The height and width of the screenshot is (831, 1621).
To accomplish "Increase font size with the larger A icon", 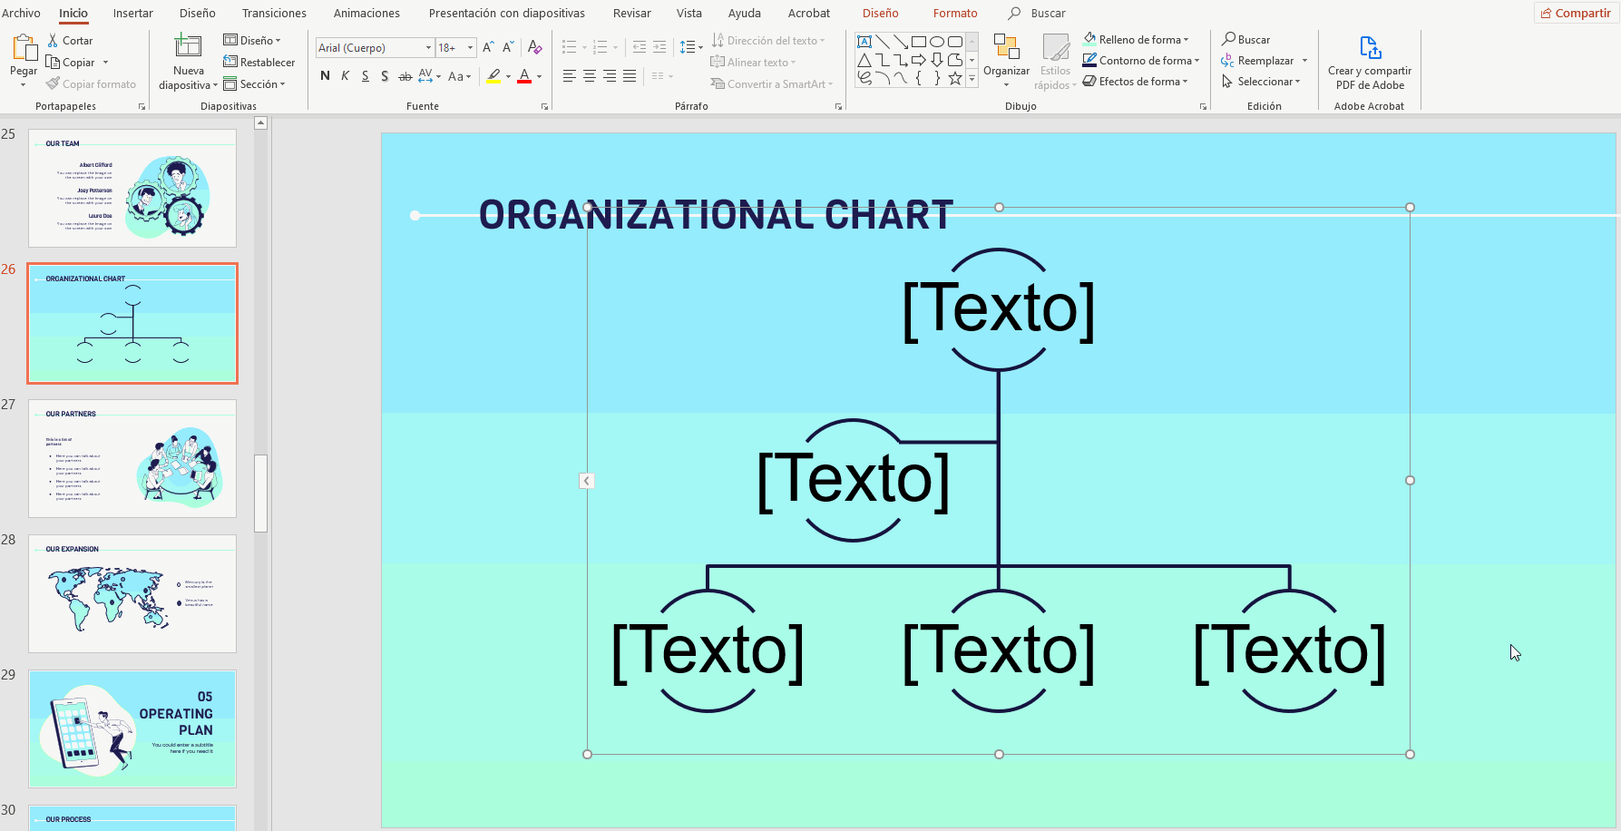I will (488, 47).
